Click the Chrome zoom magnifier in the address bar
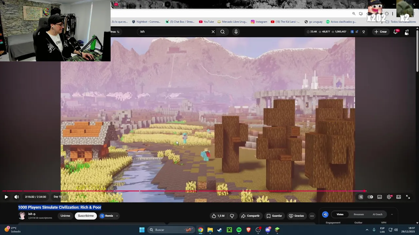 pos(354,14)
